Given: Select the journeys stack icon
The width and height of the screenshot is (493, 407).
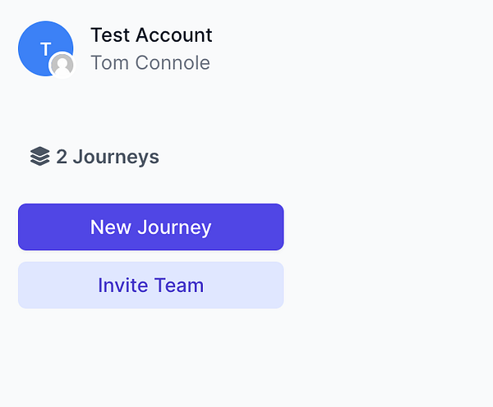Looking at the screenshot, I should click(39, 156).
